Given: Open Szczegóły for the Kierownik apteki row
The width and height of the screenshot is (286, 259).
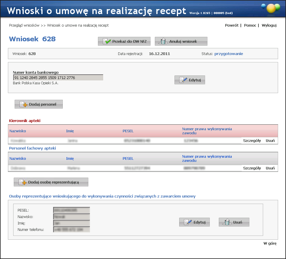Looking at the screenshot, I should point(252,141).
